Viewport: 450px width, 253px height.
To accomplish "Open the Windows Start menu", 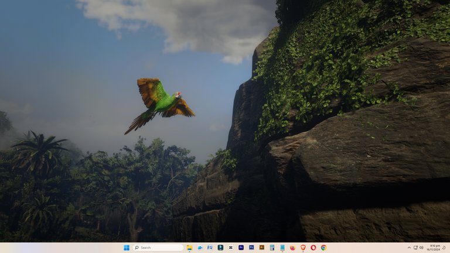I will click(x=127, y=248).
